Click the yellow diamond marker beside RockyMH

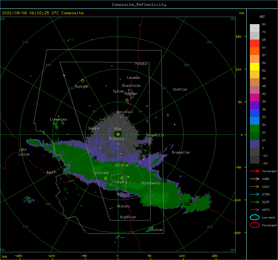tap(82, 81)
